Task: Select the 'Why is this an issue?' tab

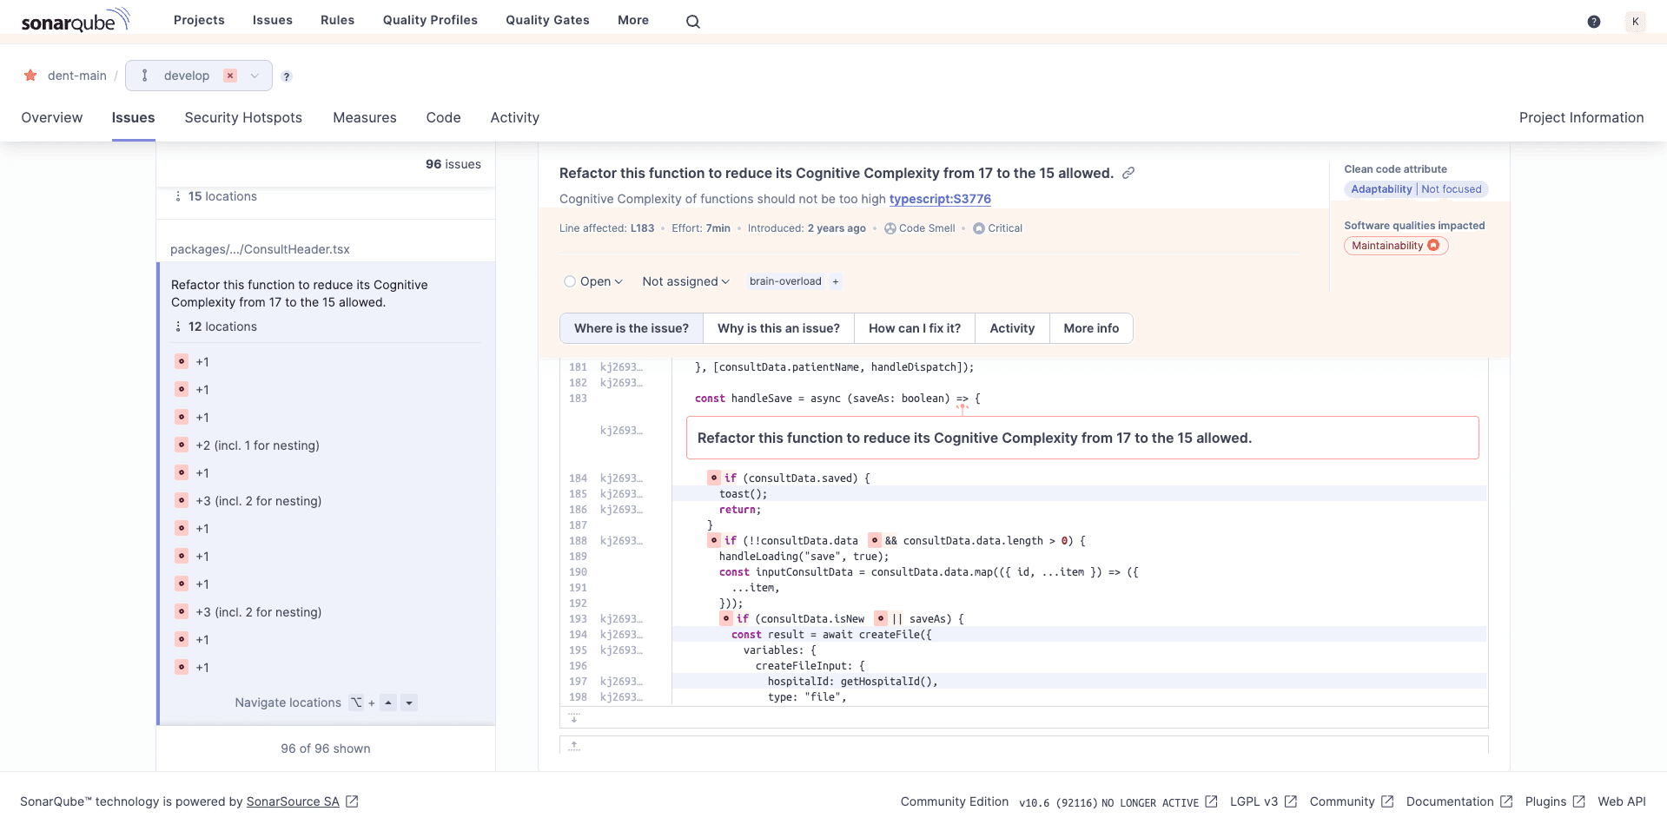Action: [778, 328]
